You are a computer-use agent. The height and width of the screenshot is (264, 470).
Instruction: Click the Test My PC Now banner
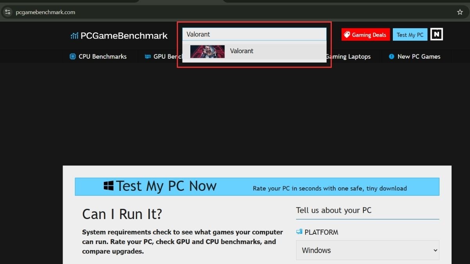(x=257, y=187)
